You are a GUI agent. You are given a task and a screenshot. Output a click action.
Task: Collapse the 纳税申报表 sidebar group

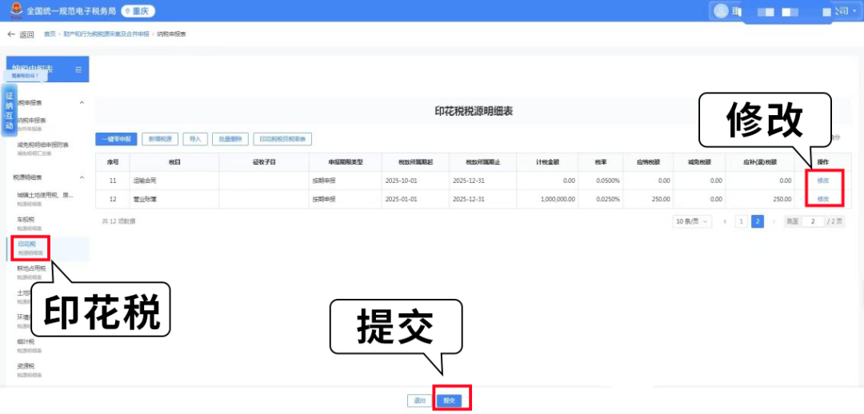click(x=82, y=103)
